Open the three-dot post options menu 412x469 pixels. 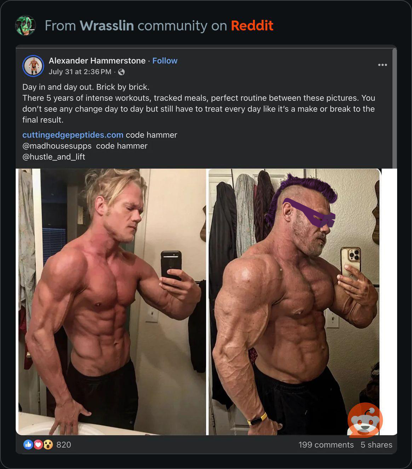(382, 65)
